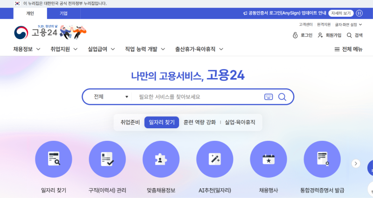Open the 통합경력증명서 발급 document icon
373x198 pixels.
click(322, 159)
